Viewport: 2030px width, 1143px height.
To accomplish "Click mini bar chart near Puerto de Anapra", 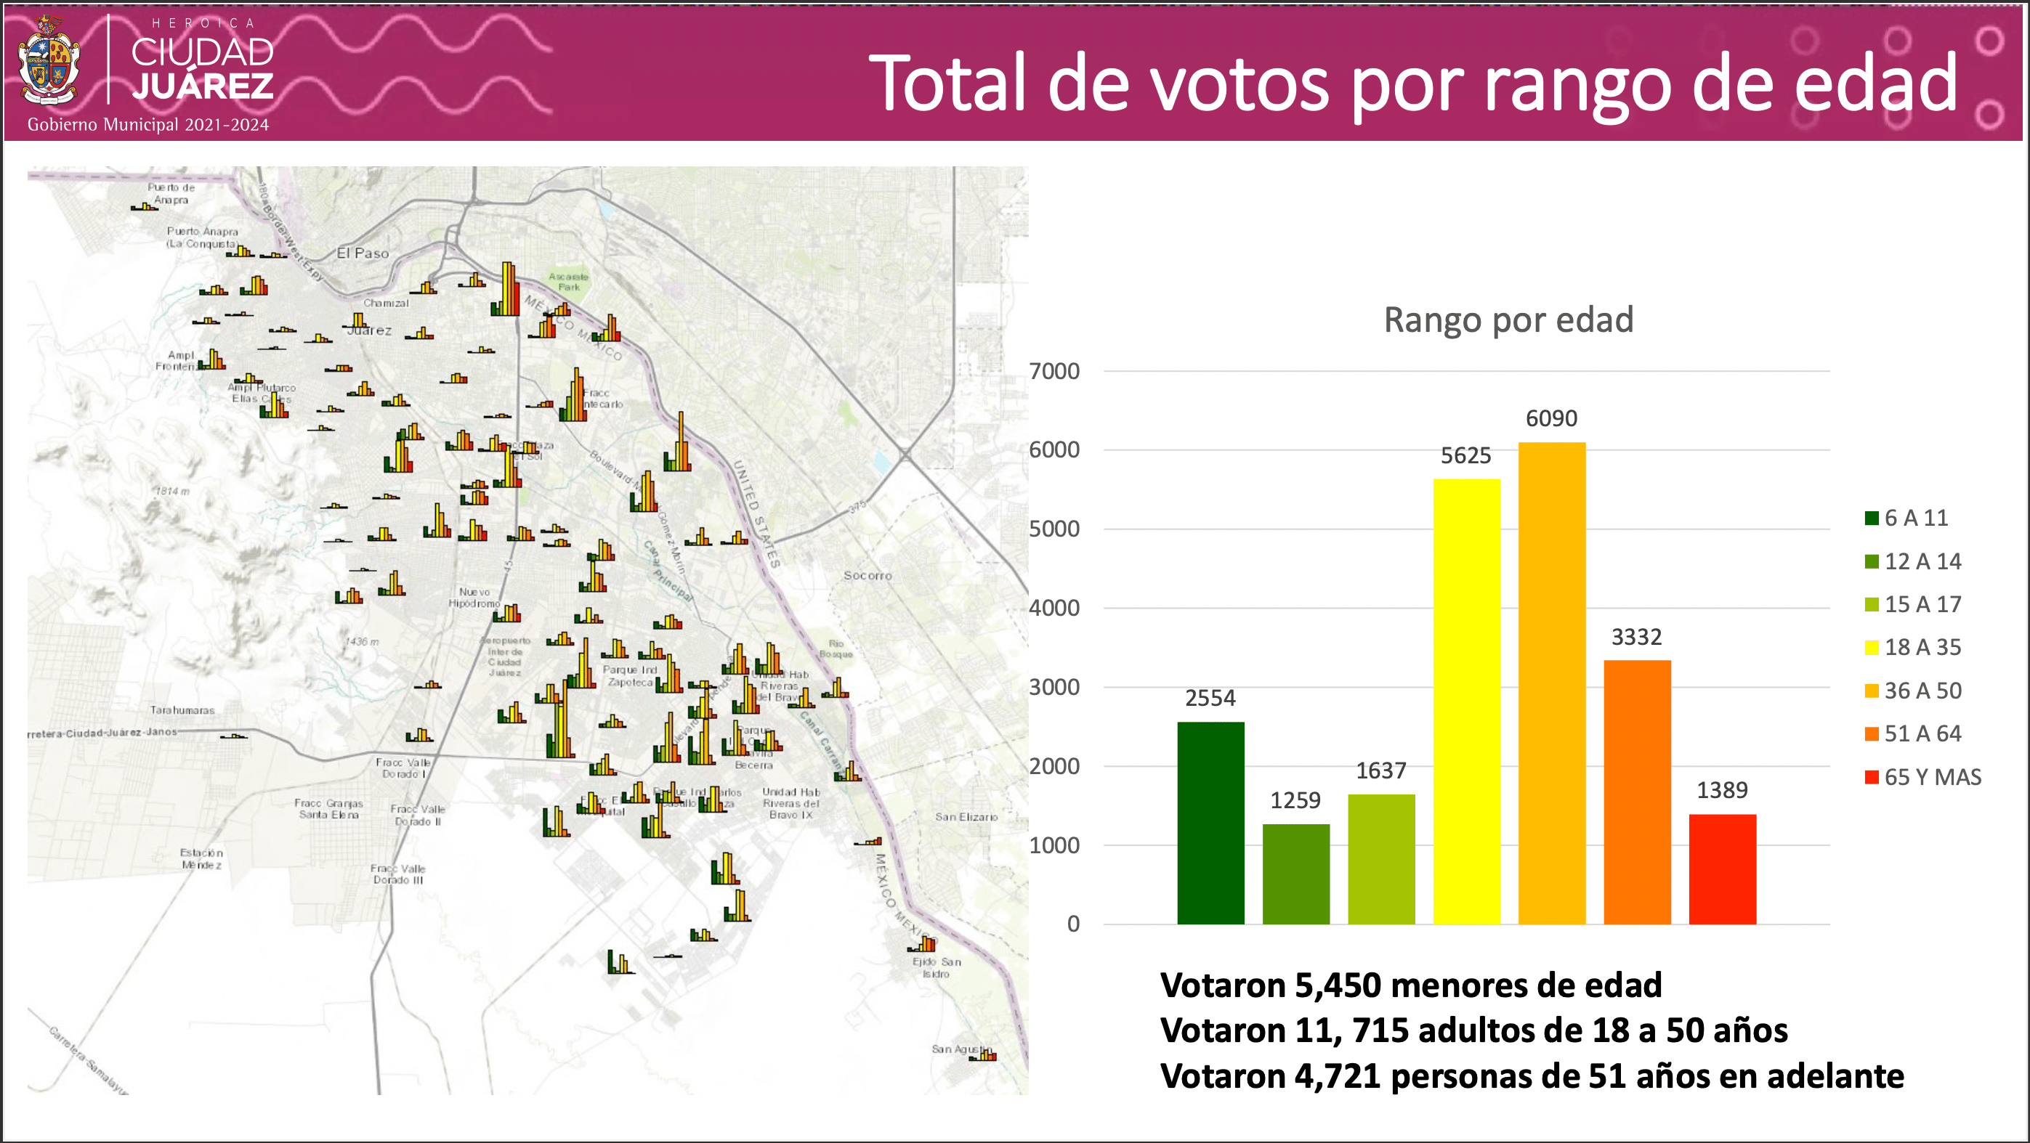I will [x=144, y=206].
